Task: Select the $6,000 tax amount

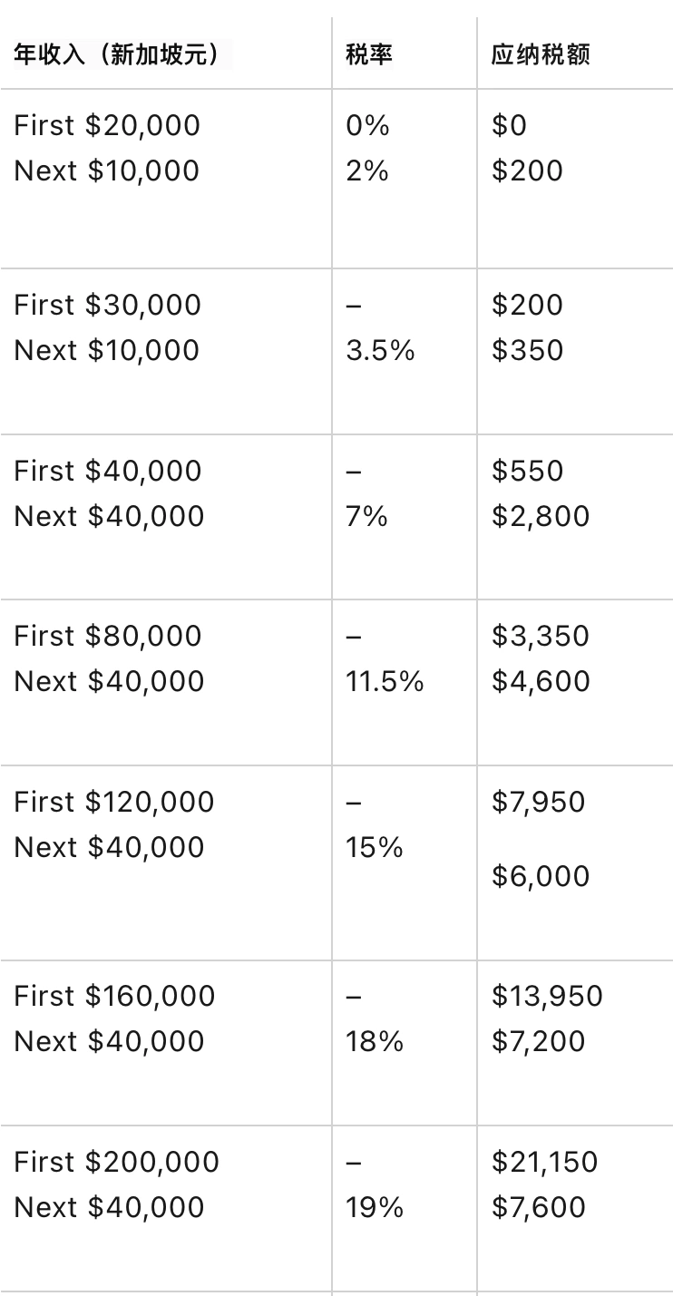Action: coord(541,876)
